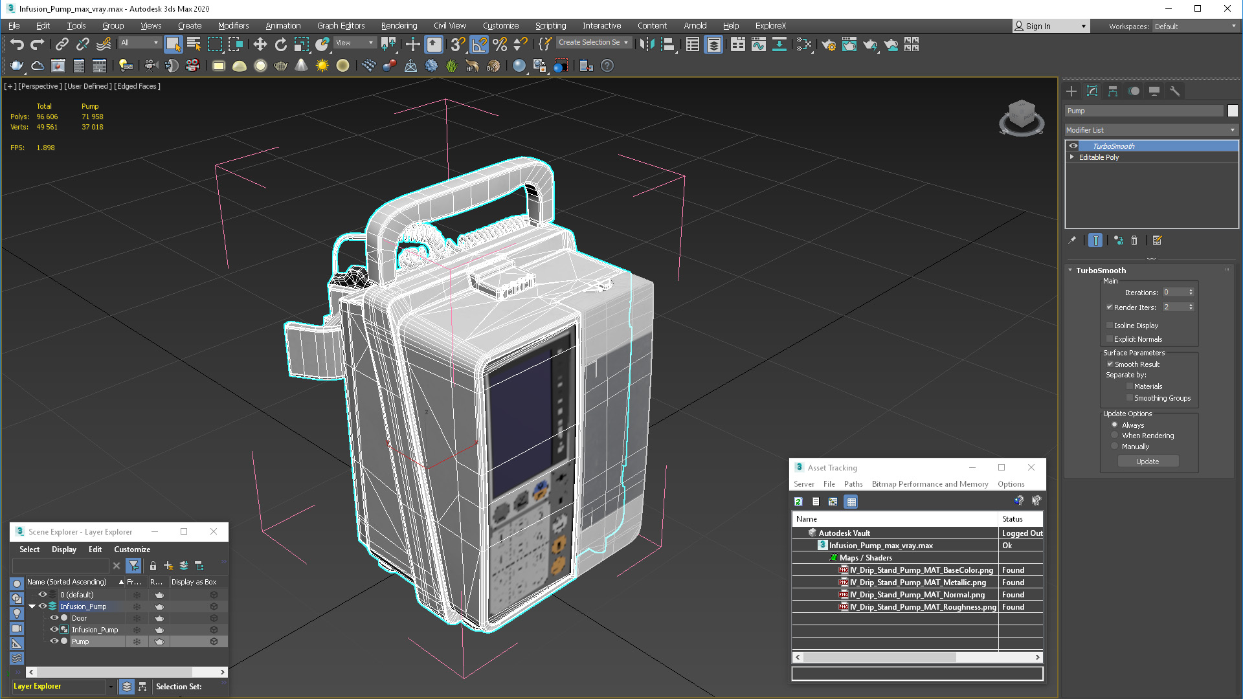Expand the Infusion_Pump layer group
1243x699 pixels.
tap(32, 607)
